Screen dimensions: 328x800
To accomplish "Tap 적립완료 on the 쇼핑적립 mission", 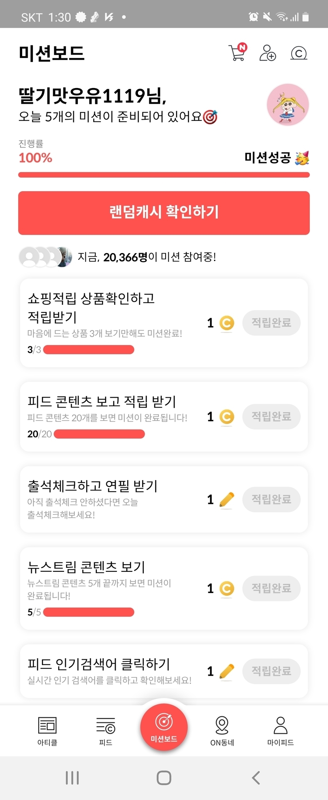I will coord(271,323).
